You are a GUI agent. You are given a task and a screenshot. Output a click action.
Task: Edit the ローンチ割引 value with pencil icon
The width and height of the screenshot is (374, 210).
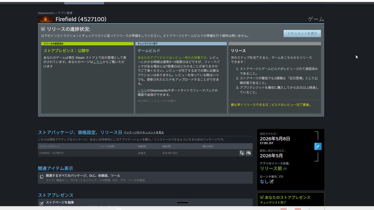(271, 181)
